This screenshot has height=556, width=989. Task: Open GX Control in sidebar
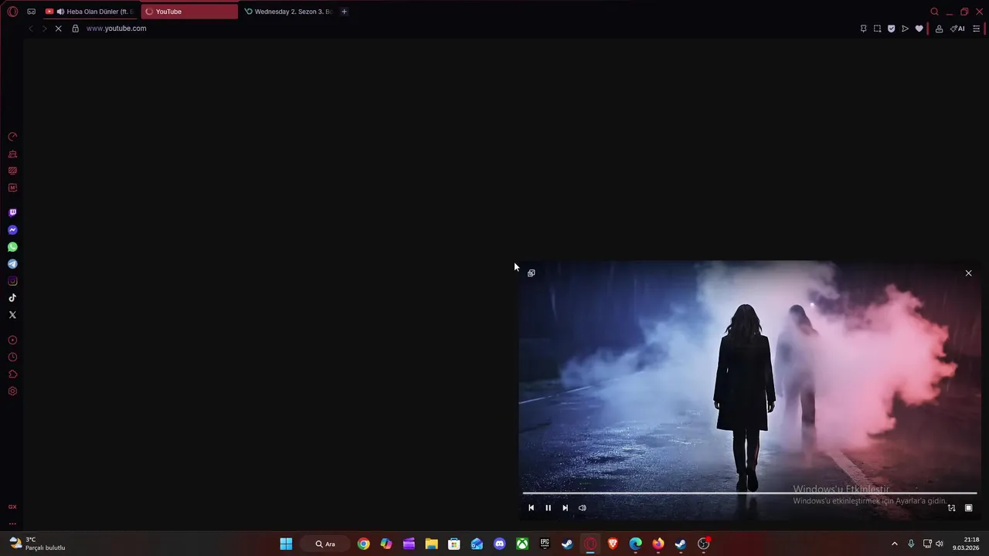[12, 137]
